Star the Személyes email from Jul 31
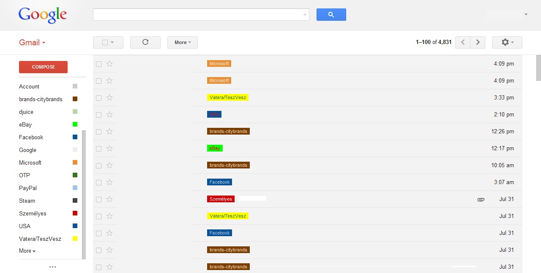Image resolution: width=541 pixels, height=273 pixels. tap(109, 199)
